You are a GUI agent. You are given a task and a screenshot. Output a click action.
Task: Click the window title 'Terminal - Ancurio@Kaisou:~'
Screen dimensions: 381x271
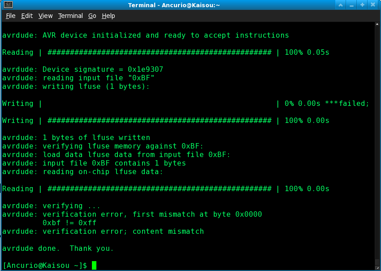[174, 5]
